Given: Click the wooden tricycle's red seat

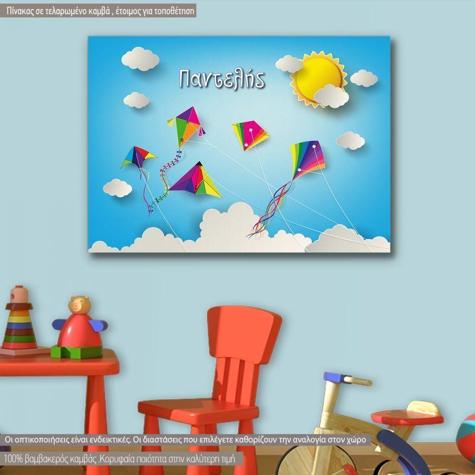Looking at the screenshot, I should click(407, 417).
